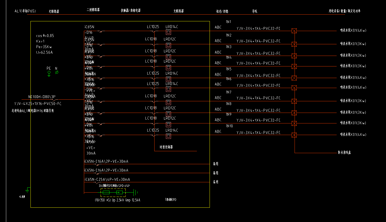
Task: Click the 喷泉水泵X01(4Kw) label on circuit 1N1
Action: click(x=353, y=31)
